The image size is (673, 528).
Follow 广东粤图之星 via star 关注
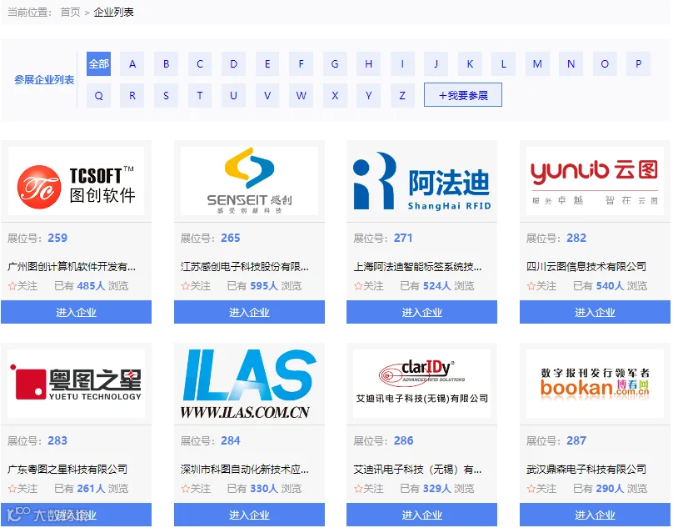pos(22,489)
